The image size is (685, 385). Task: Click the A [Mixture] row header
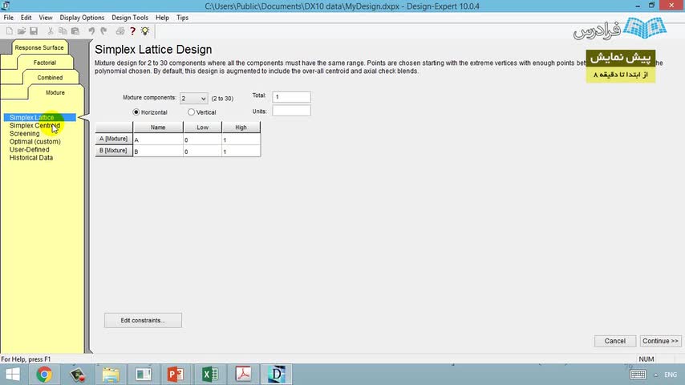click(114, 139)
